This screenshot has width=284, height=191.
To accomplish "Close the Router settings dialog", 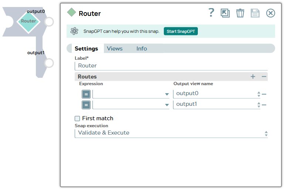I will click(271, 13).
